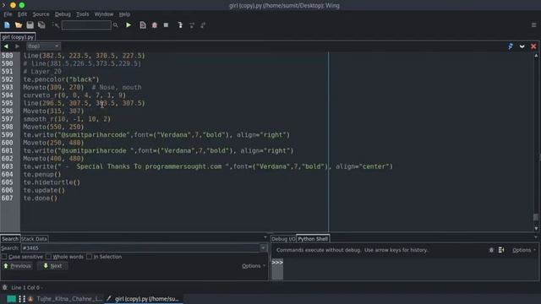Click the debug current file page icon
541x304 pixels.
point(143,24)
